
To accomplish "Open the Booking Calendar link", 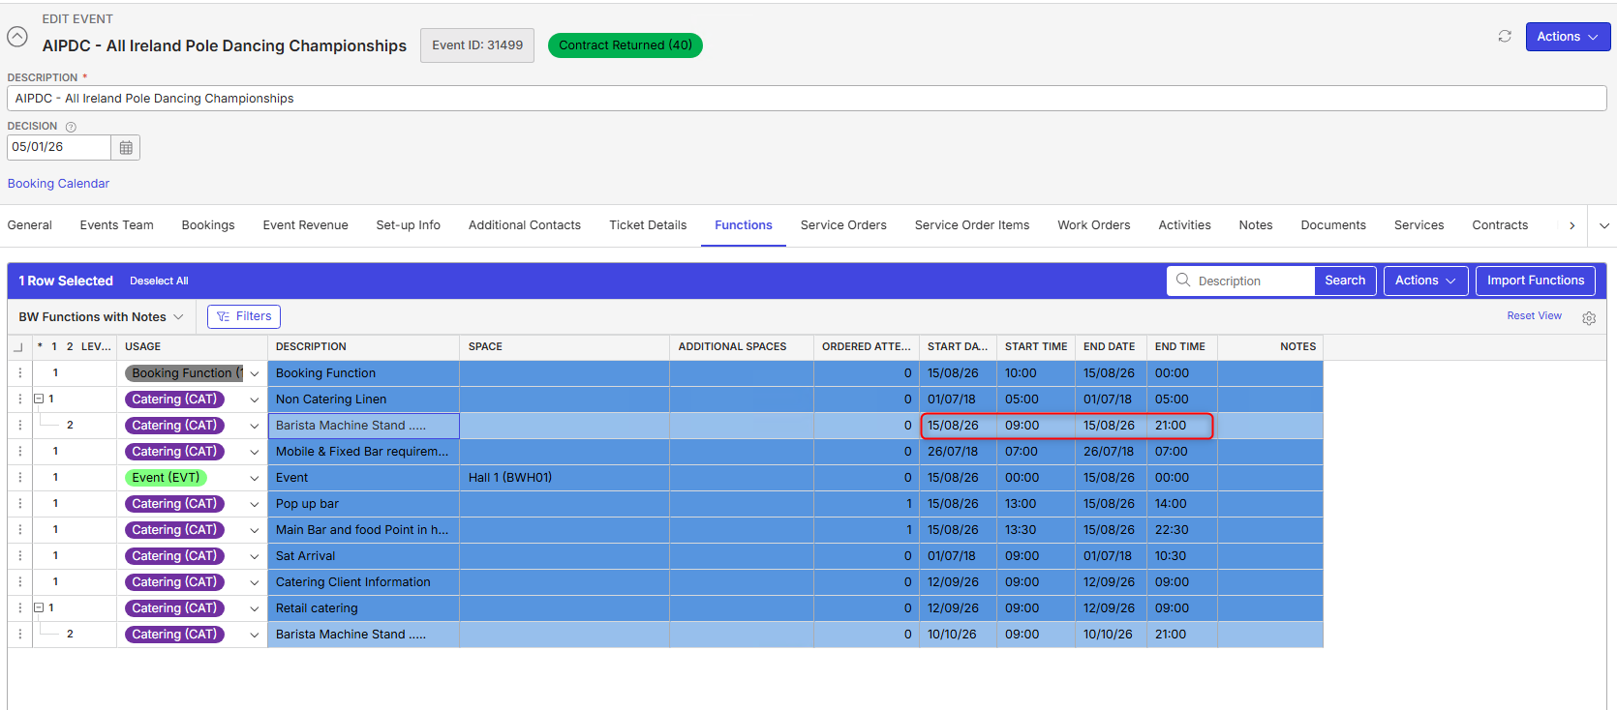I will 58,184.
